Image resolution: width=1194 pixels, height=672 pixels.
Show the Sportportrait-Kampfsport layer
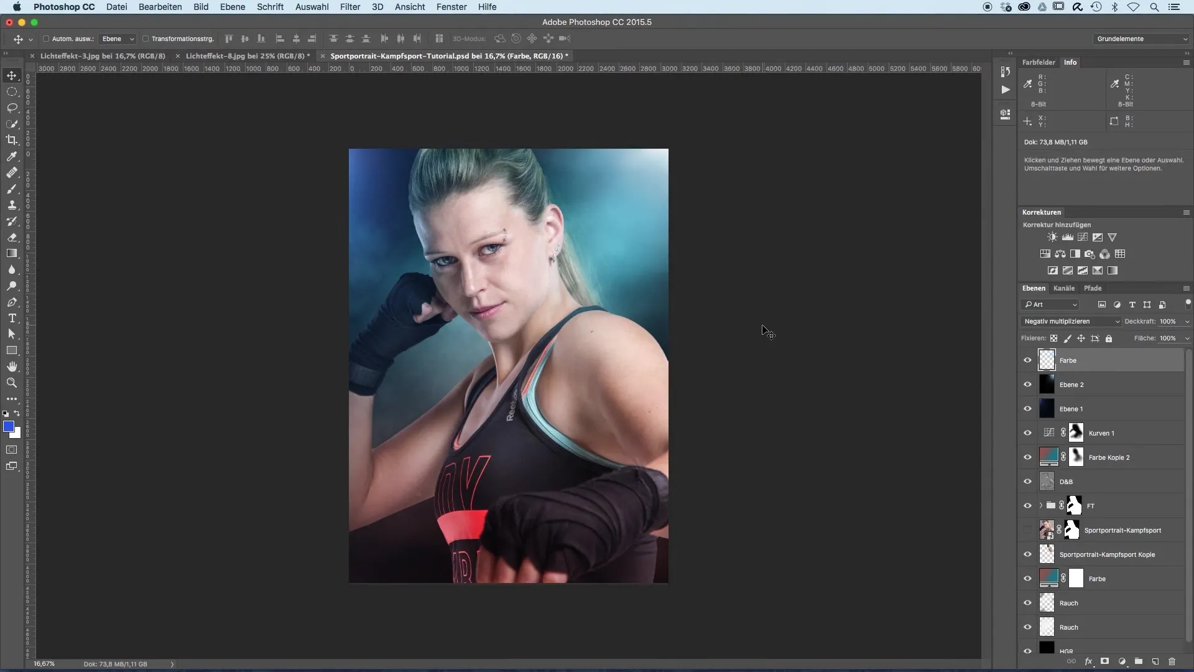pos(1027,530)
